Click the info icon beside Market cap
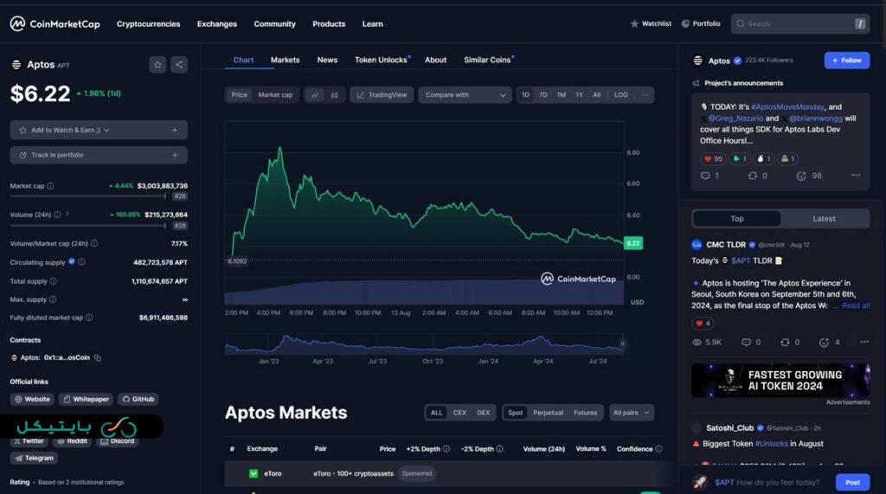The width and height of the screenshot is (886, 494). coord(50,186)
